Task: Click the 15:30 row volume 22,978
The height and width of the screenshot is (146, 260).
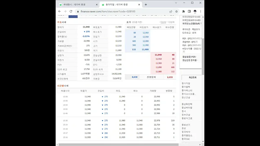Action: [x=157, y=120]
